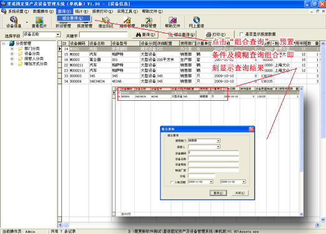Click the application icon left of 系统设置
The width and height of the screenshot is (326, 234).
[4, 11]
